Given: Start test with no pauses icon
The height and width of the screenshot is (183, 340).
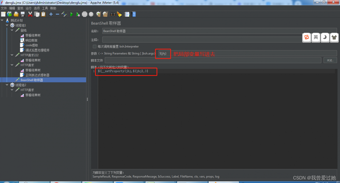Looking at the screenshot, I should [x=78, y=14].
